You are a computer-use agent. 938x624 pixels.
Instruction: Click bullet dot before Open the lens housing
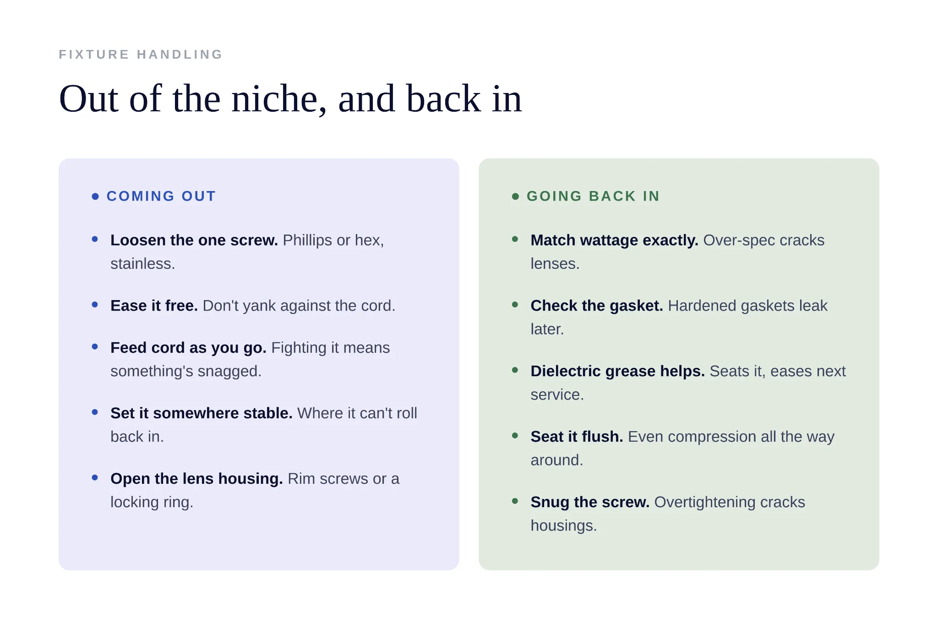95,477
